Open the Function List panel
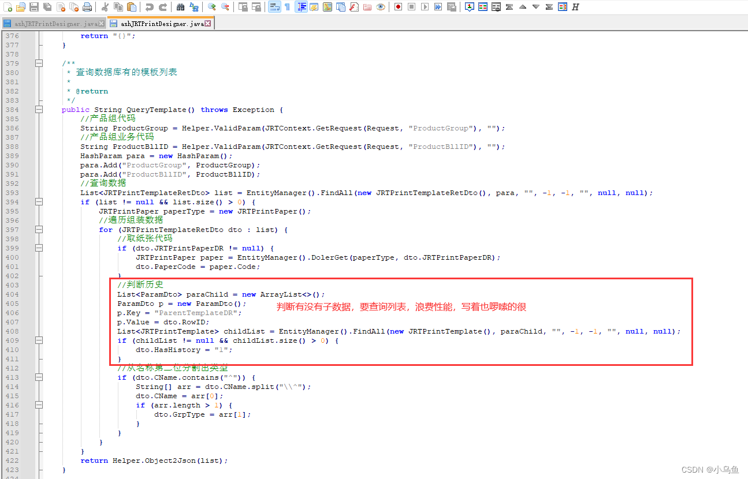The image size is (748, 479). point(353,7)
